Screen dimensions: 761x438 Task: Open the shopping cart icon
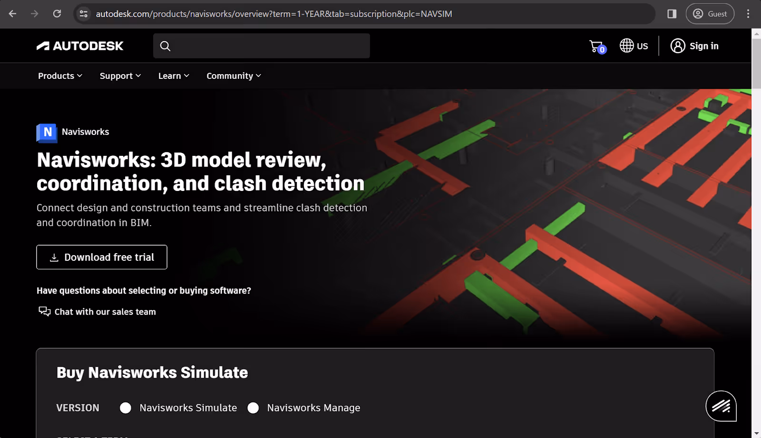[x=597, y=47]
